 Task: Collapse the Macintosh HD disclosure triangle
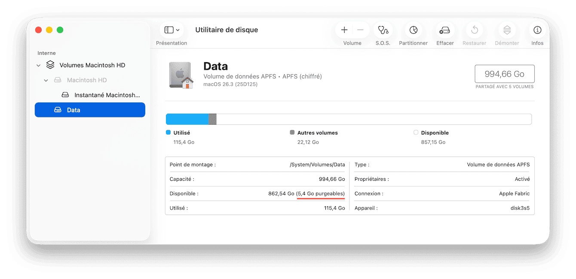[46, 80]
